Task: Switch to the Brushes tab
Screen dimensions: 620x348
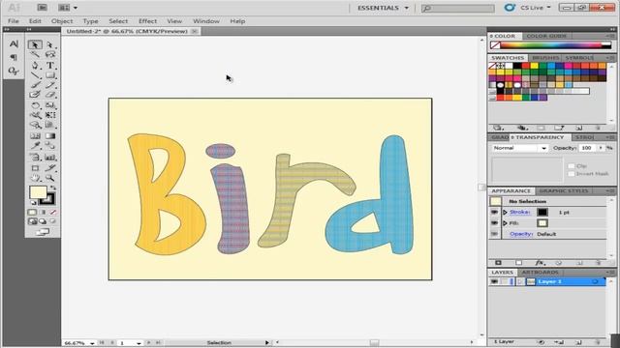Action: point(545,58)
